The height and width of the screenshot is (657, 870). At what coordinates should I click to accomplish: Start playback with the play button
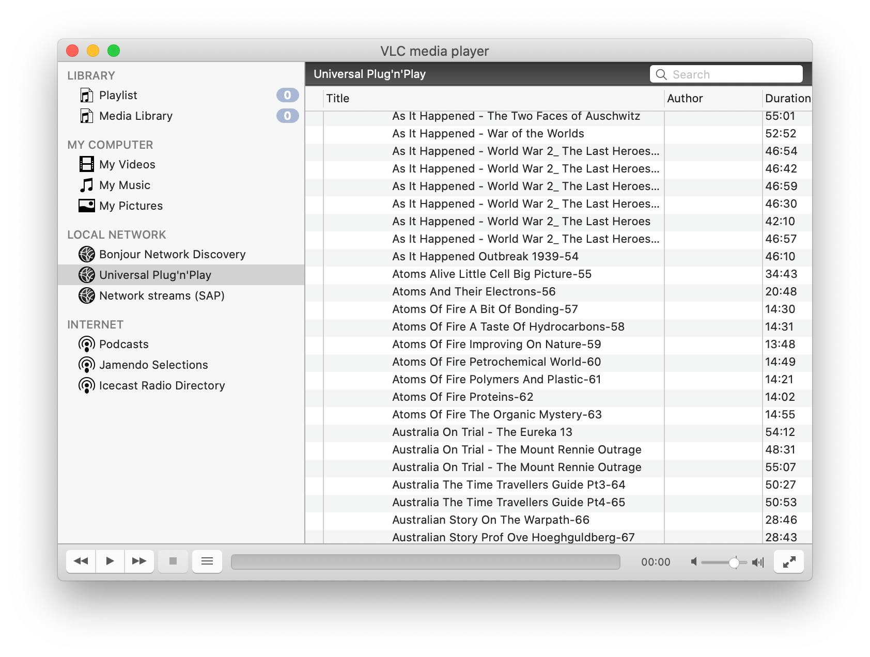click(110, 561)
